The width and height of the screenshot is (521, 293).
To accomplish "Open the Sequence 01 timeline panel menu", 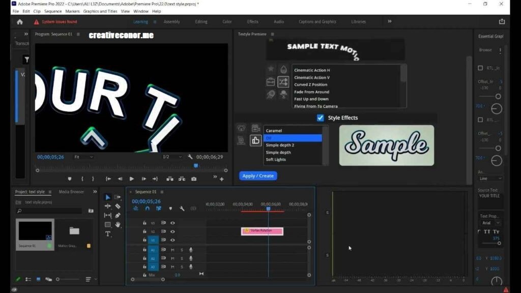I will click(x=162, y=192).
